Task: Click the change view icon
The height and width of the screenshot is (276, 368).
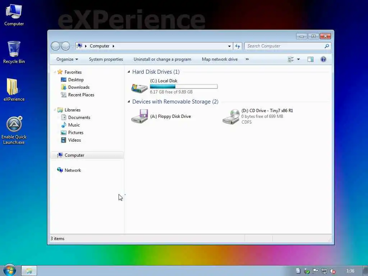Action: click(290, 59)
